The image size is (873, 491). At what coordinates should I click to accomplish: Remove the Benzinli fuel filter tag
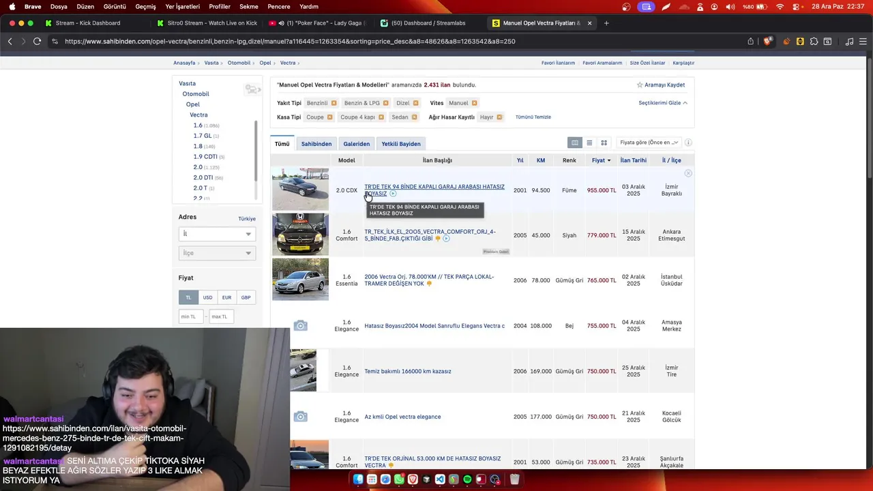(x=334, y=103)
